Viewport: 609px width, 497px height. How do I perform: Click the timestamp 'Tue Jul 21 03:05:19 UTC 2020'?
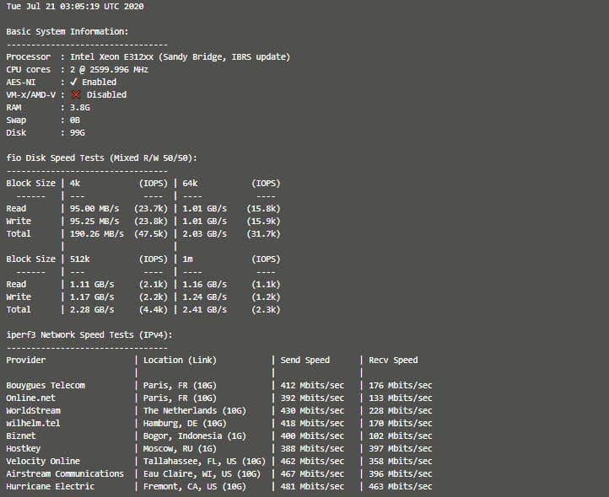tap(75, 7)
